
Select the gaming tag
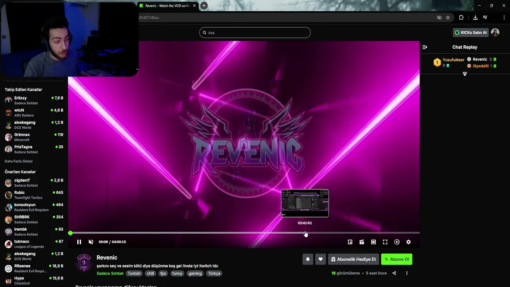point(195,273)
